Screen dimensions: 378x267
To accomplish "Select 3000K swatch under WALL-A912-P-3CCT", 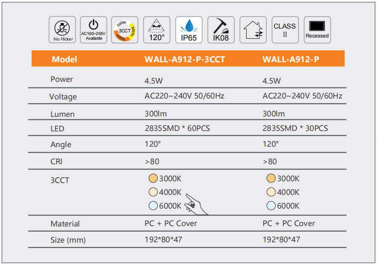I will tap(153, 178).
